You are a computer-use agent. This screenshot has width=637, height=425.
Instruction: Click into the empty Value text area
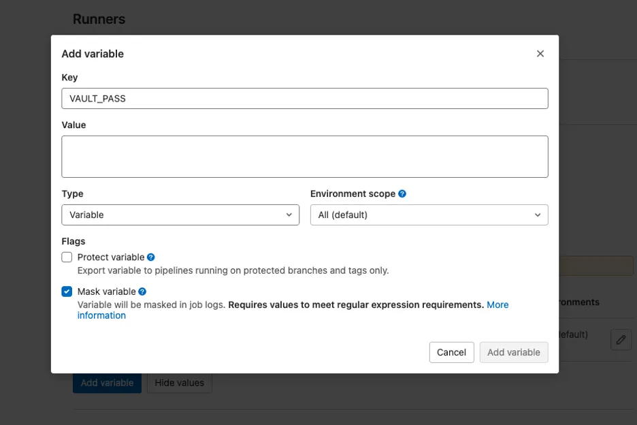tap(304, 157)
